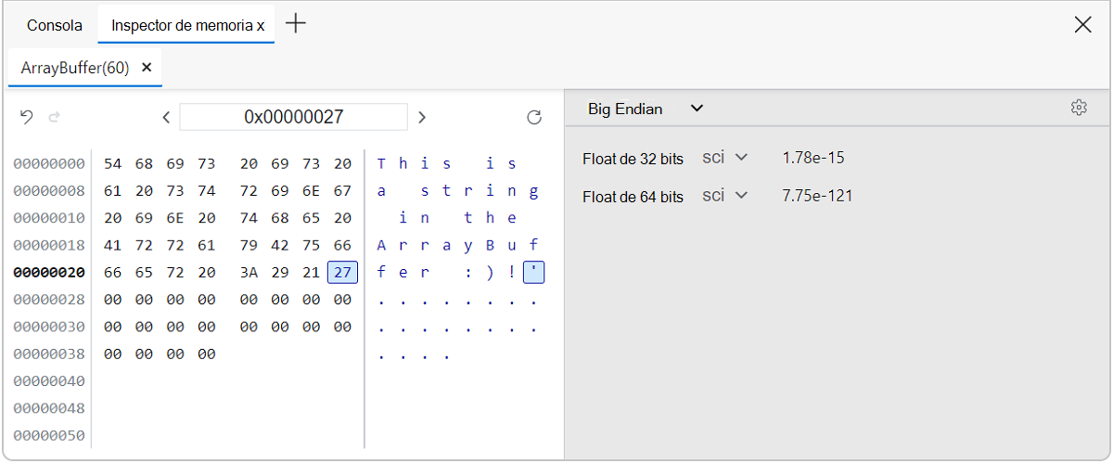Image resolution: width=1113 pixels, height=463 pixels.
Task: Click the undo arrow in memory navigator
Action: [27, 117]
